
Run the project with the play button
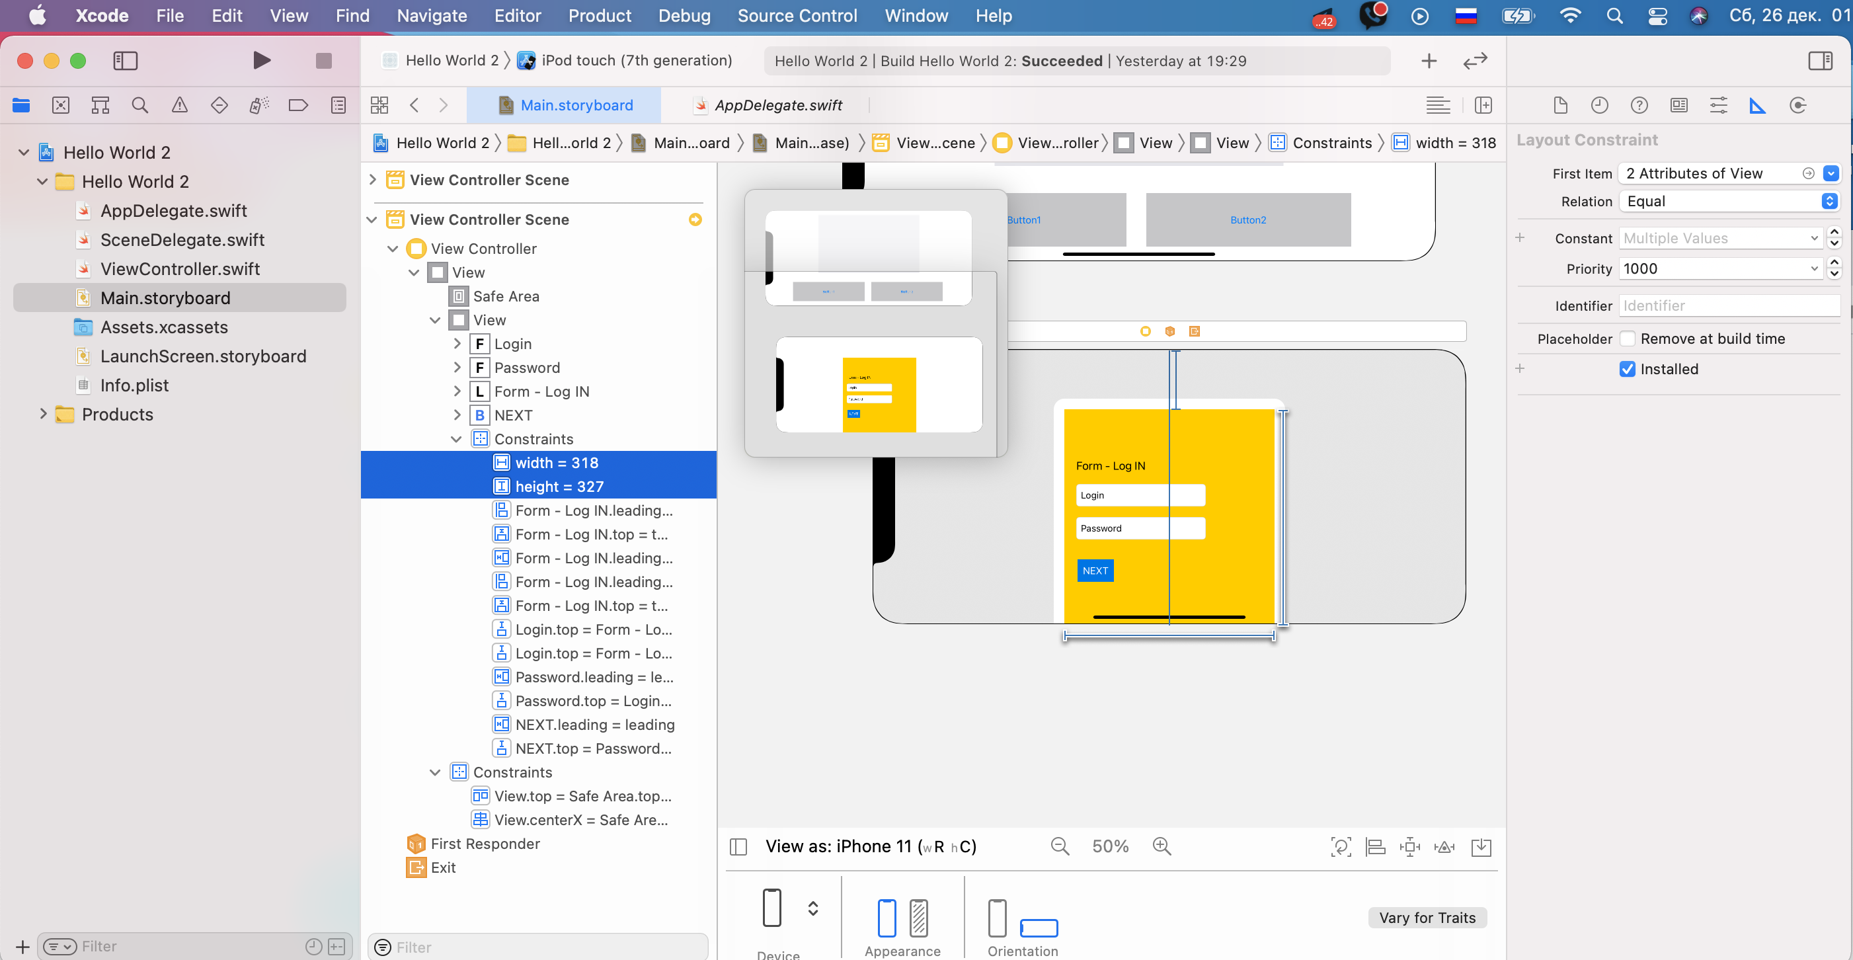(262, 60)
